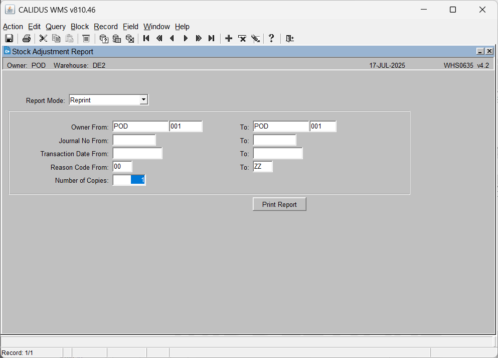
Task: Click the Delete Record icon
Action: (x=242, y=39)
